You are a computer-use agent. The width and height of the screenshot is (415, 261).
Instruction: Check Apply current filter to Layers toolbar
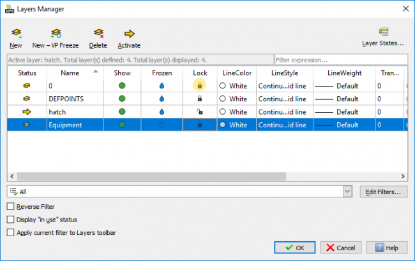point(11,232)
